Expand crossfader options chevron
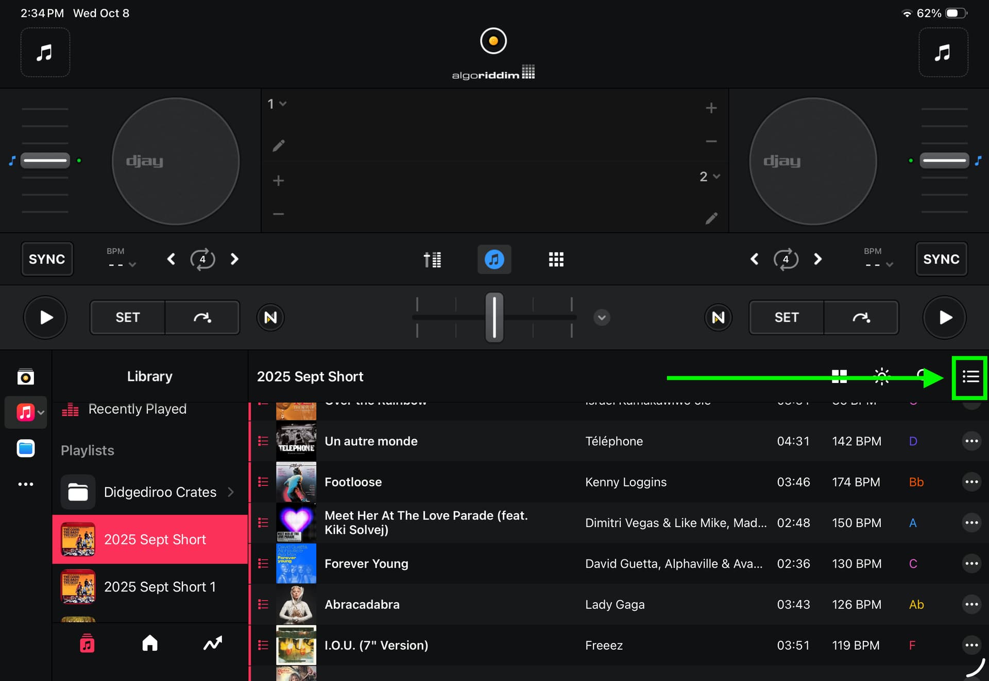This screenshot has width=989, height=681. pos(601,318)
